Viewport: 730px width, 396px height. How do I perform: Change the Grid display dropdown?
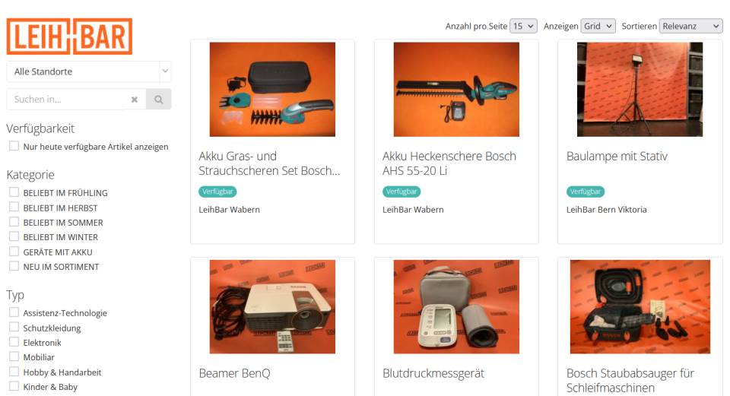[598, 26]
